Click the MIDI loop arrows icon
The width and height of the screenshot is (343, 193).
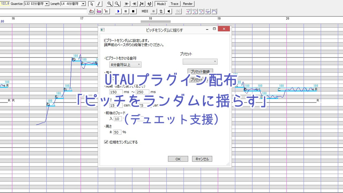(x=161, y=11)
